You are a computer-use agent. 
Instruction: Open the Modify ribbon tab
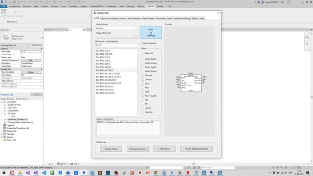(160, 6)
